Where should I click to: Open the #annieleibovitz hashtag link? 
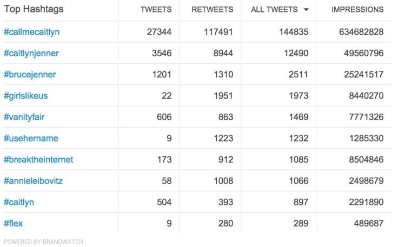tap(33, 181)
